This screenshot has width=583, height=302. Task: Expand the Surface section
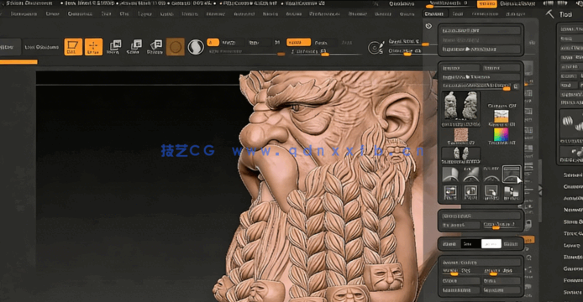pos(573,292)
